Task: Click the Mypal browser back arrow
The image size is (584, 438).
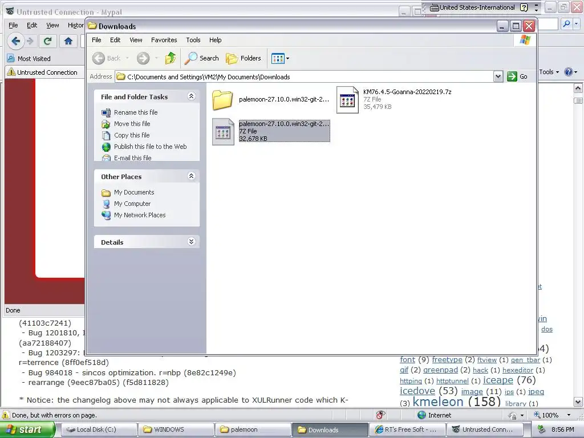Action: coord(15,41)
